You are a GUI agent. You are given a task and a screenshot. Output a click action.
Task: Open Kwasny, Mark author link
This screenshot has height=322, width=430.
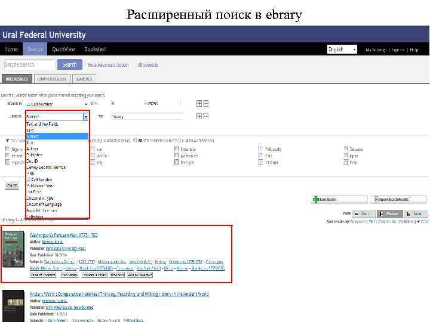pyautogui.click(x=53, y=241)
